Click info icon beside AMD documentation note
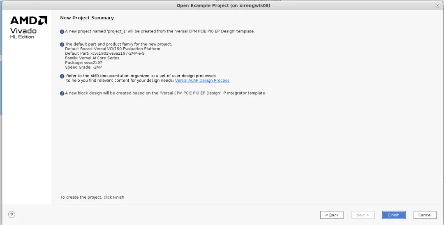Screen dimensions: 444x225 (62, 76)
